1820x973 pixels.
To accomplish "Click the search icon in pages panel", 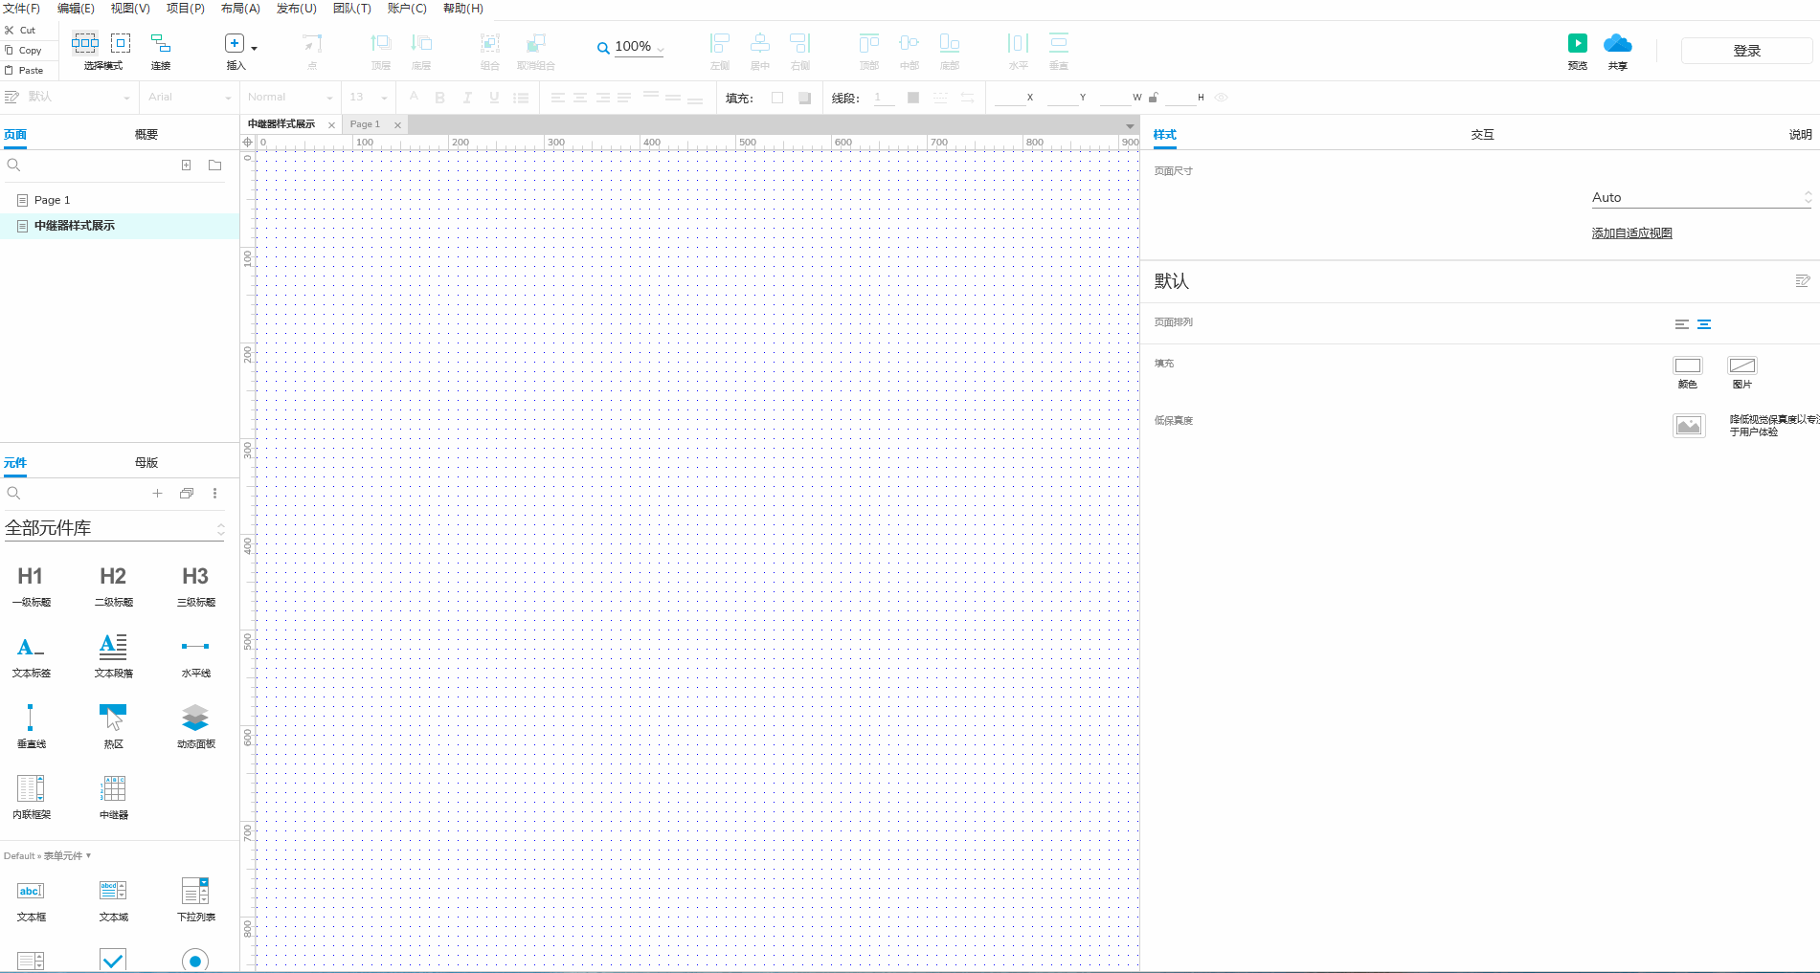I will coord(13,166).
